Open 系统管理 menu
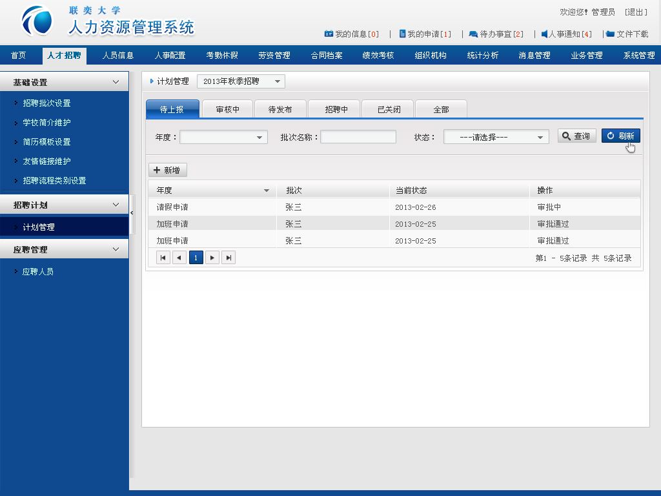 pos(639,56)
